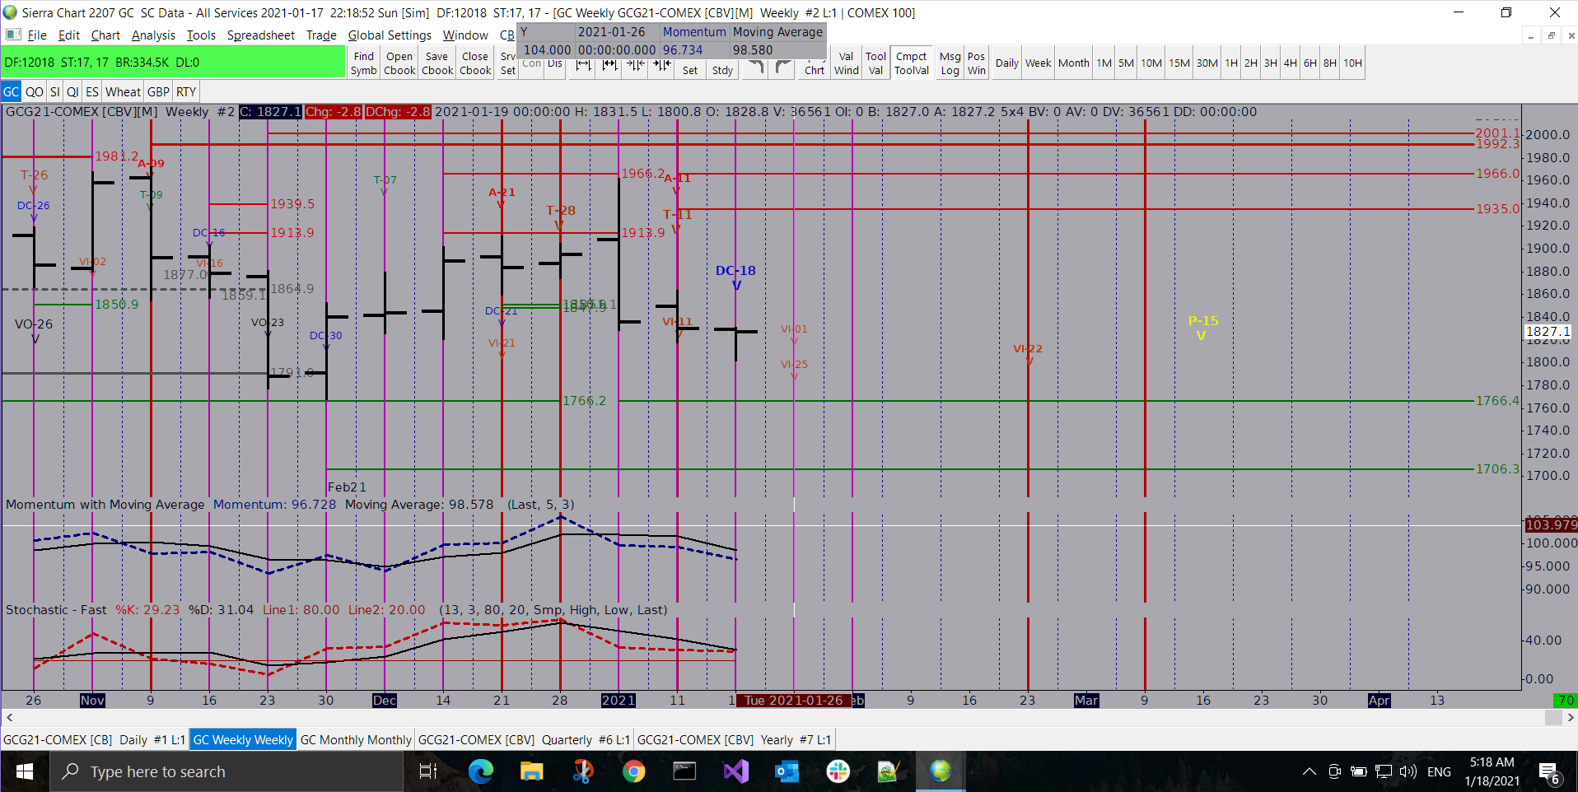This screenshot has width=1578, height=792.
Task: Select the ES symbol button
Action: click(92, 91)
